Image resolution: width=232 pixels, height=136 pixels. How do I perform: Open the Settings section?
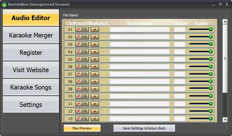click(x=31, y=104)
